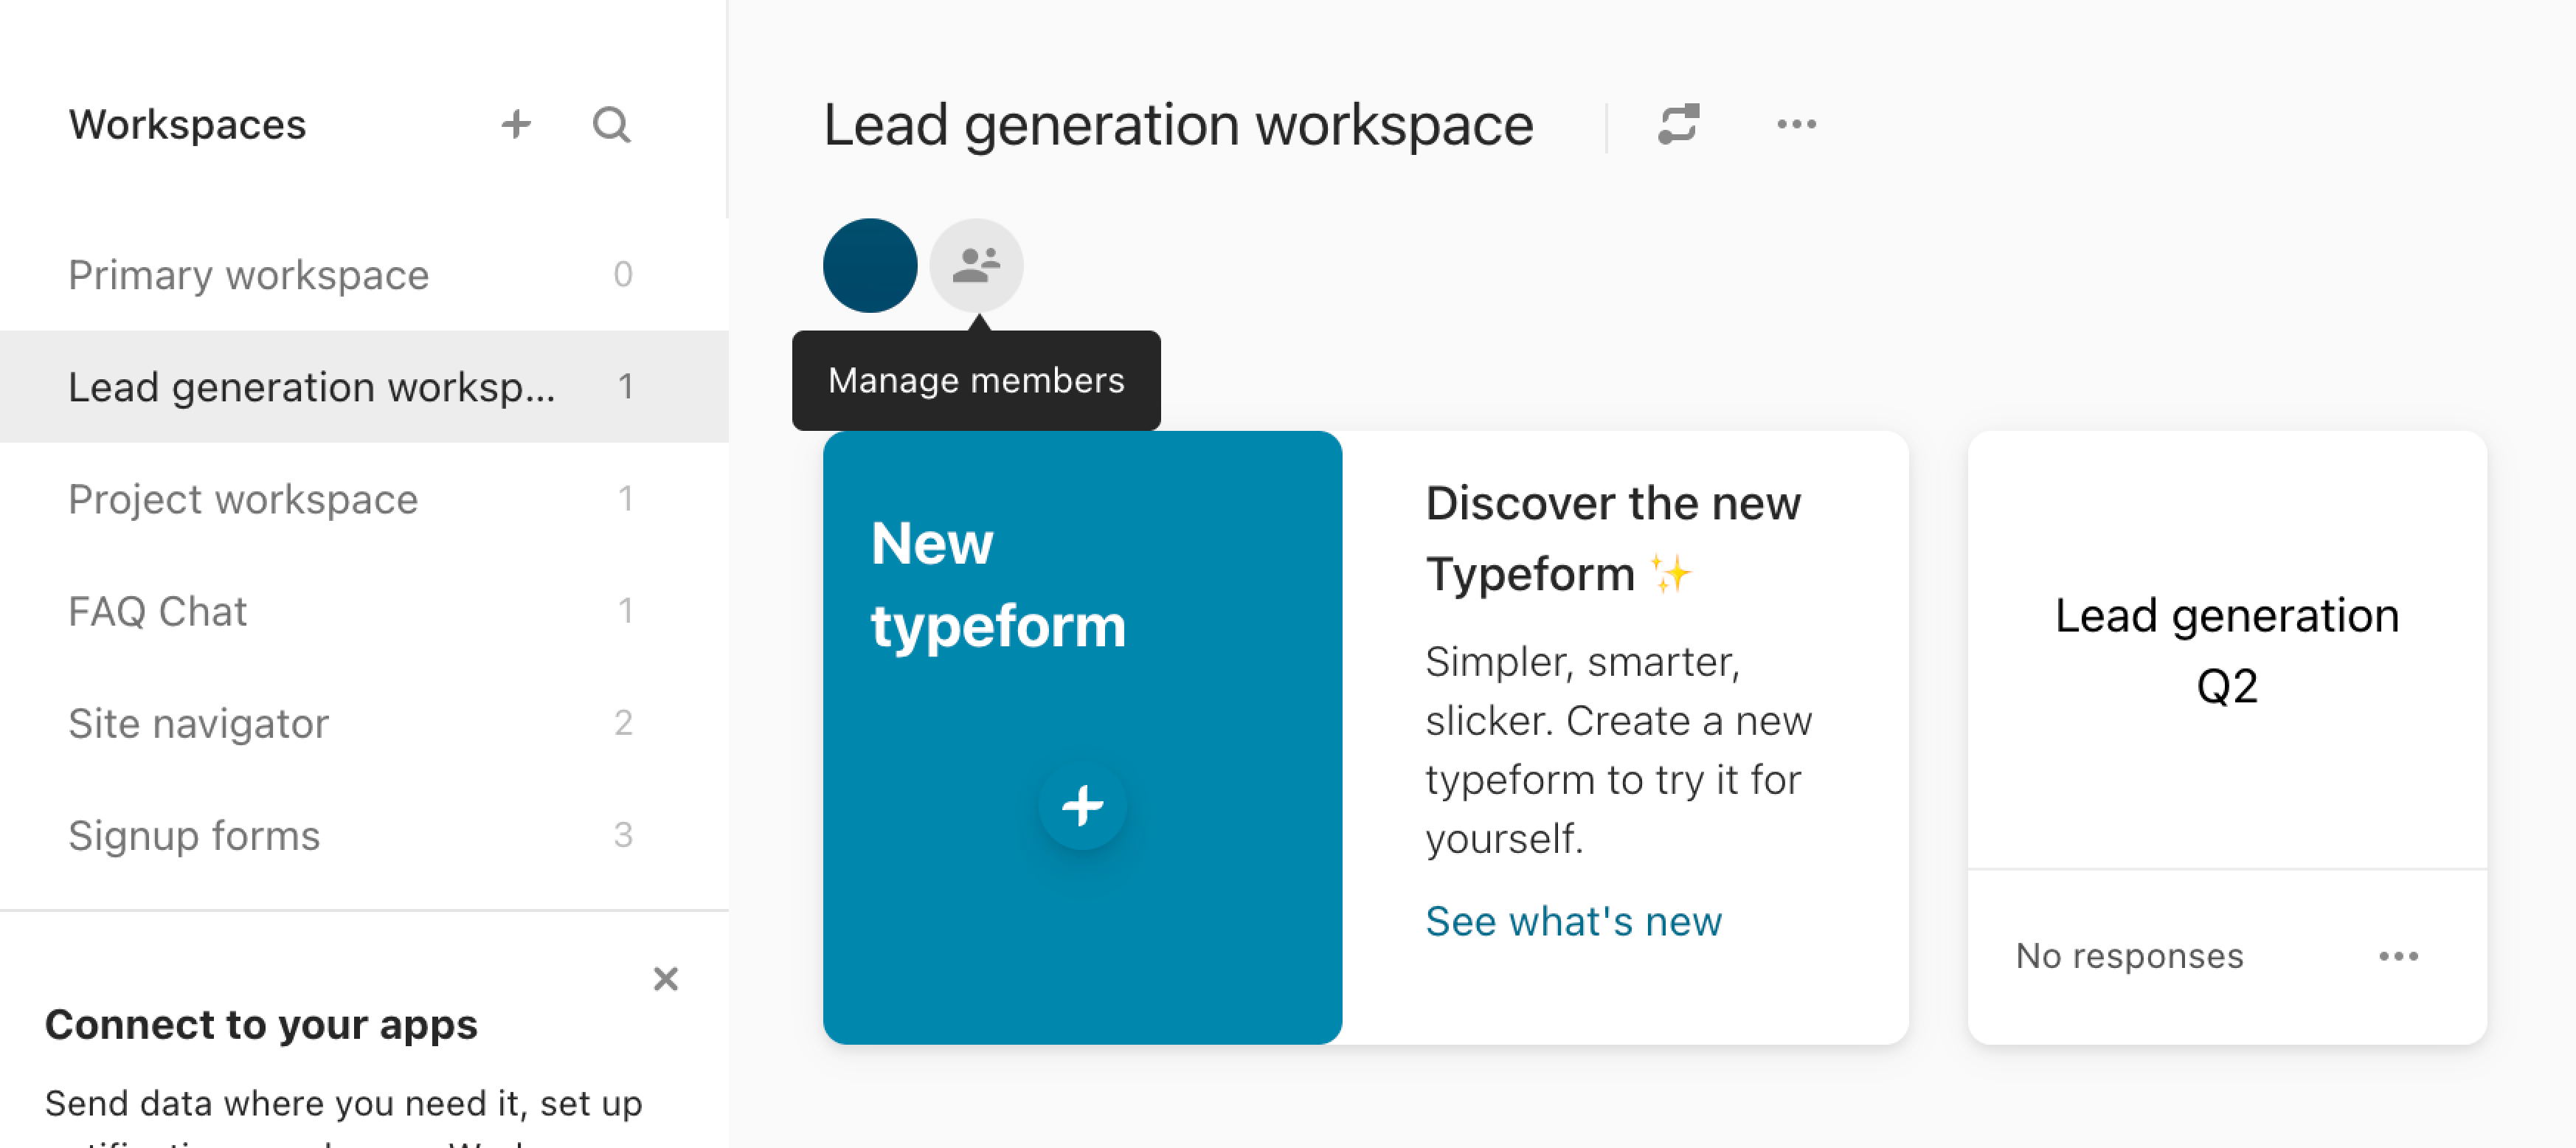2576x1148 pixels.
Task: Open Project workspace from the list
Action: (364, 498)
